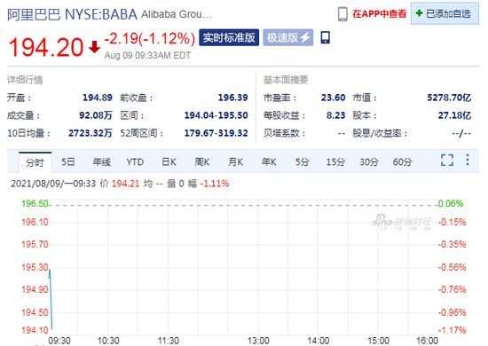The width and height of the screenshot is (488, 346).
Task: Click the phone icon beside 在APP中查看
Action: (x=342, y=14)
